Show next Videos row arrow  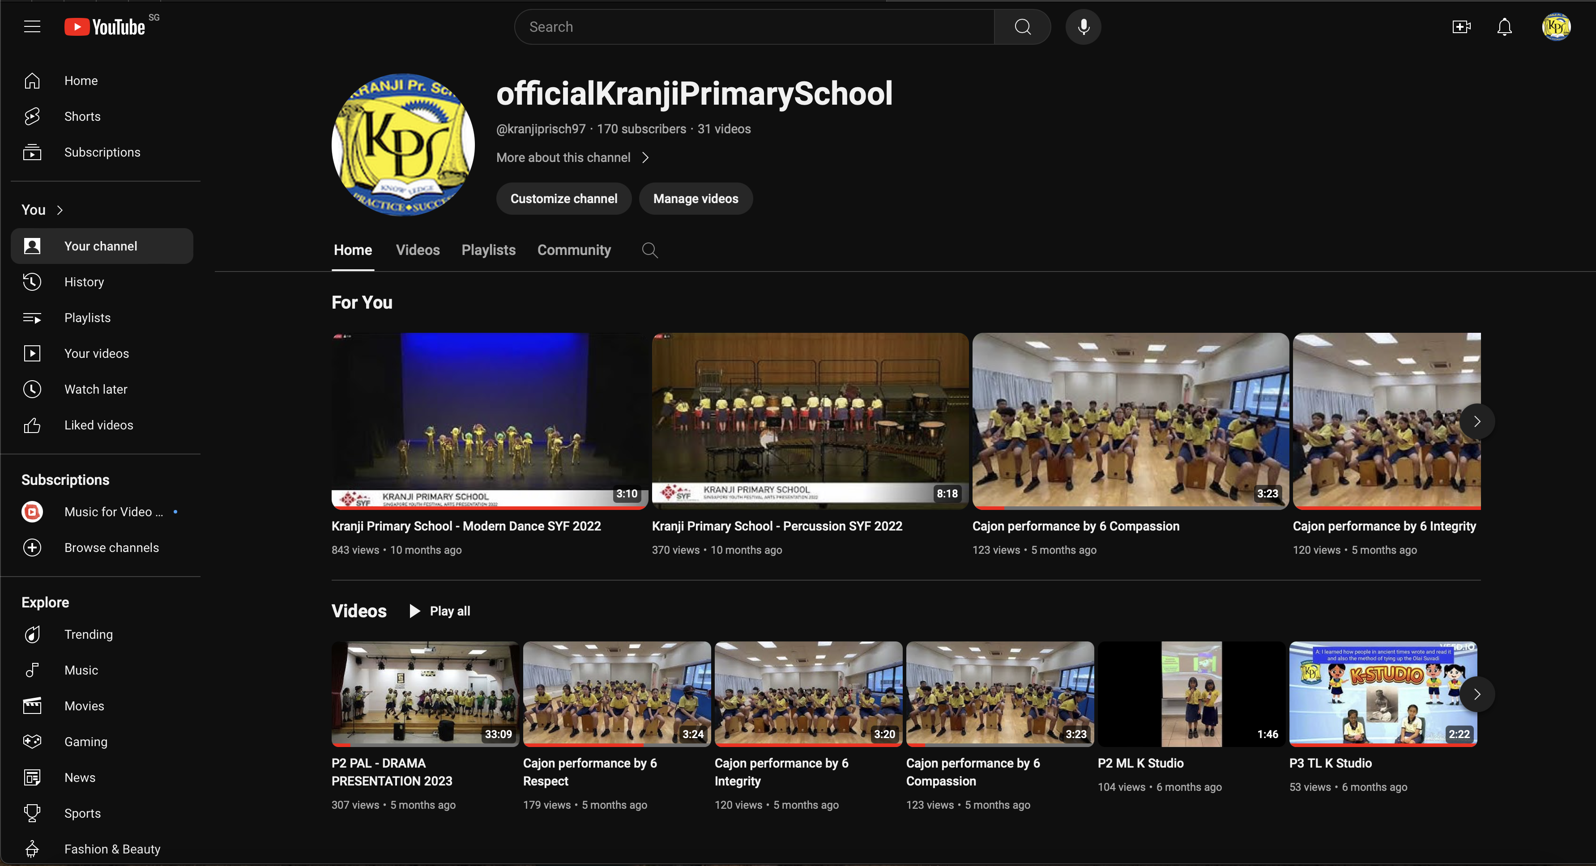click(x=1477, y=695)
